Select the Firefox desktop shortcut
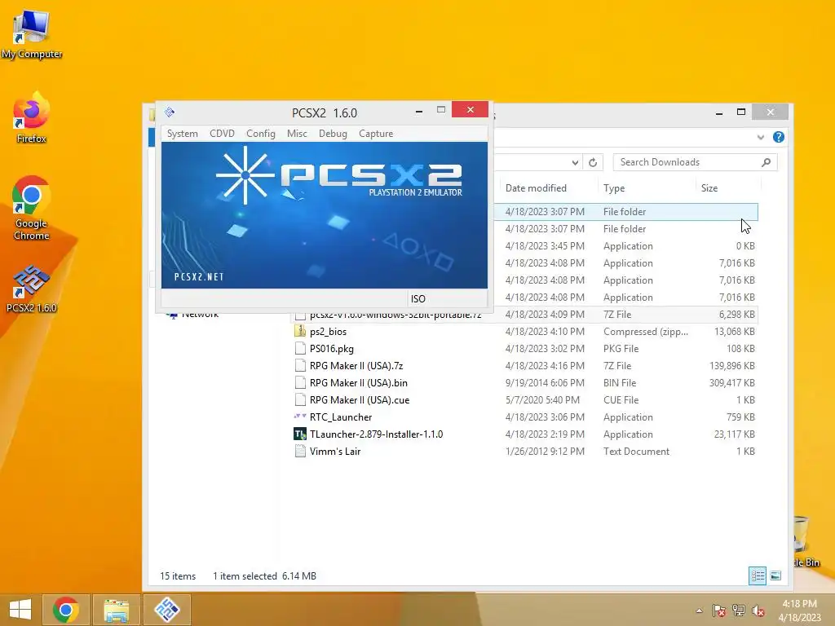 (32, 118)
